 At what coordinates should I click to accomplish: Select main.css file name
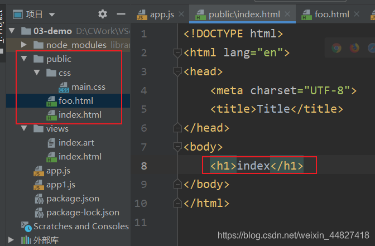tap(89, 87)
